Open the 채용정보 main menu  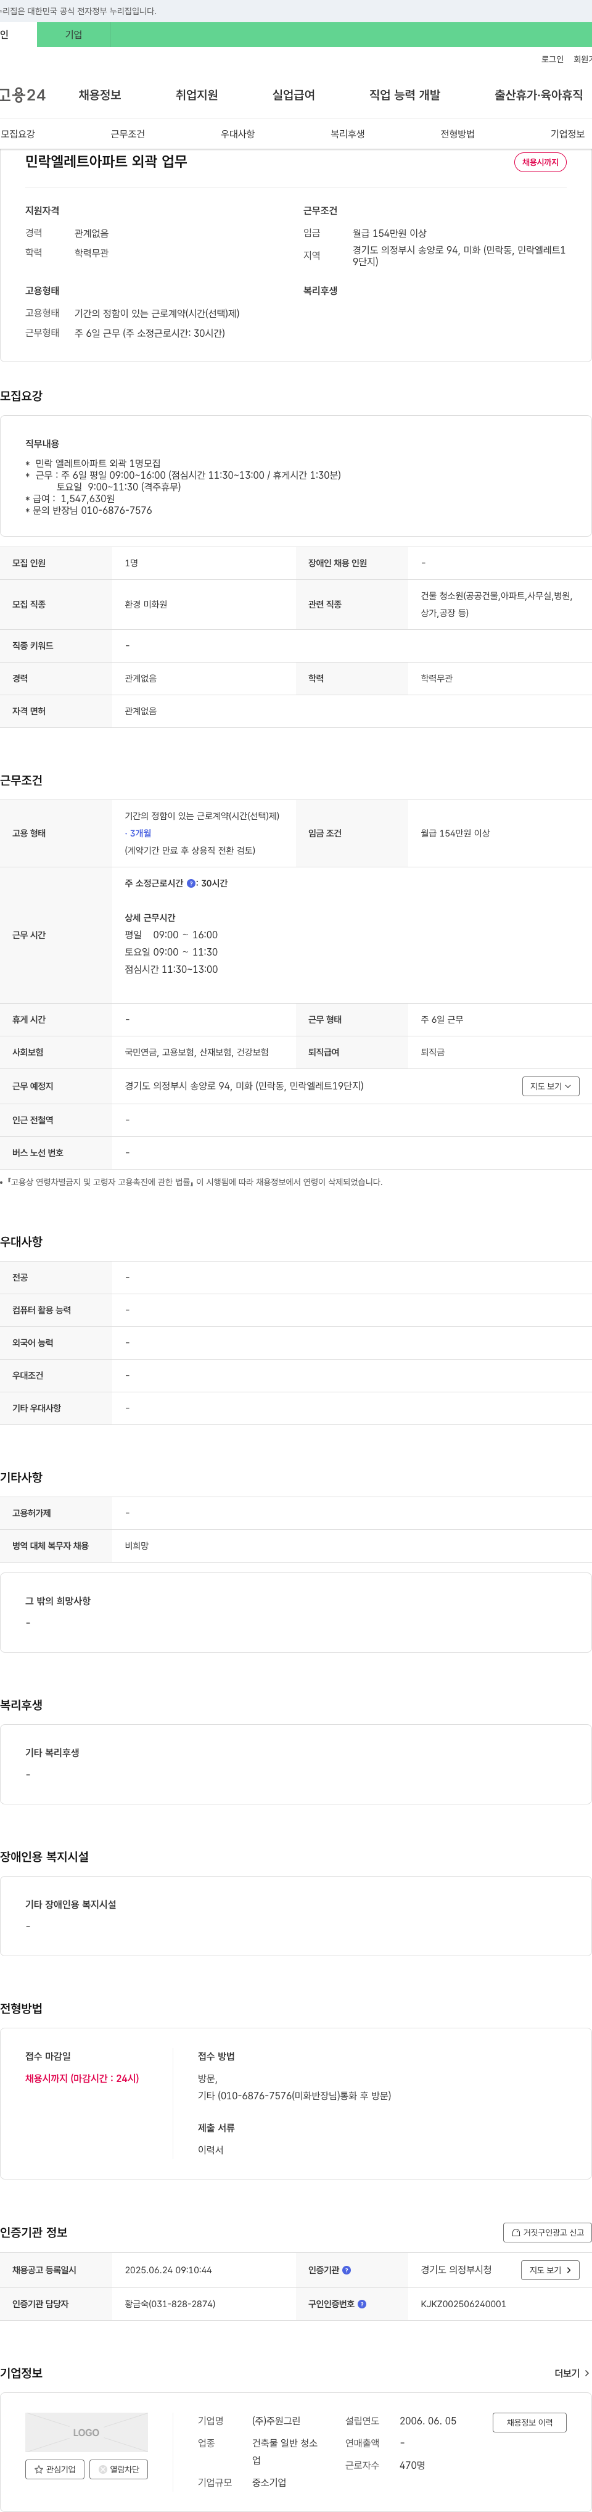coord(99,94)
